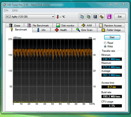131x117 pixels.
Task: Open the OCZ Agility drive dropdown
Action: tap(30, 17)
